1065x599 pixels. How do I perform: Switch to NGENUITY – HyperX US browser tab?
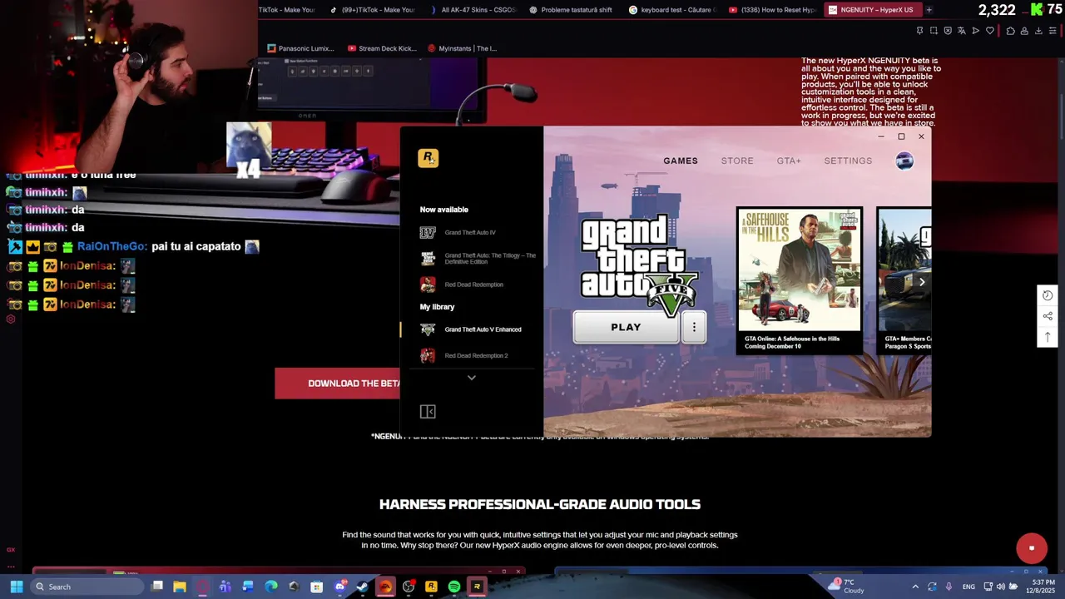872,10
